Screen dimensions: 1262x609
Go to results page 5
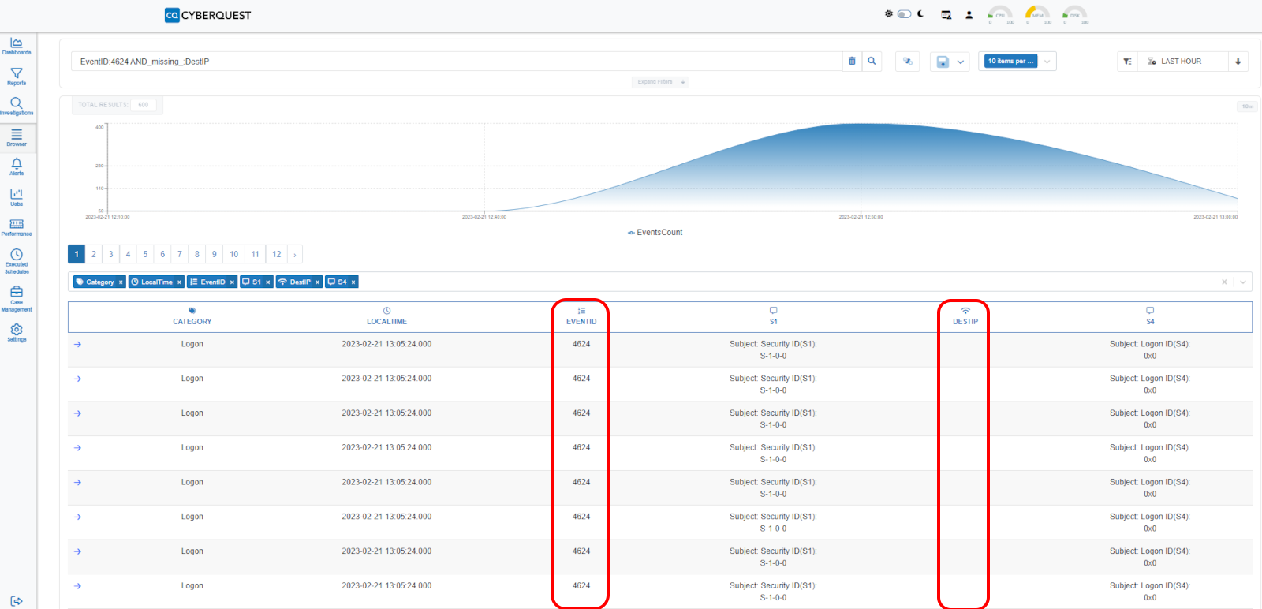click(145, 254)
